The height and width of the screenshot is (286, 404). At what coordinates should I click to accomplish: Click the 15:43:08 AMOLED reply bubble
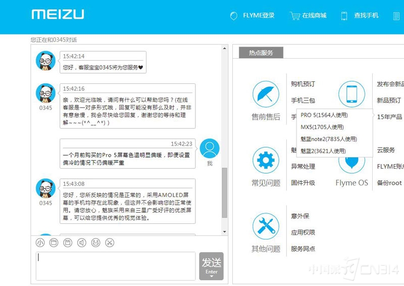coord(128,201)
